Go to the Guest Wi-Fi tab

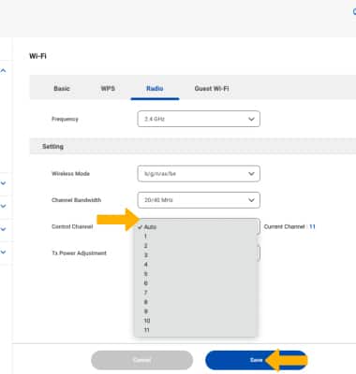click(212, 89)
